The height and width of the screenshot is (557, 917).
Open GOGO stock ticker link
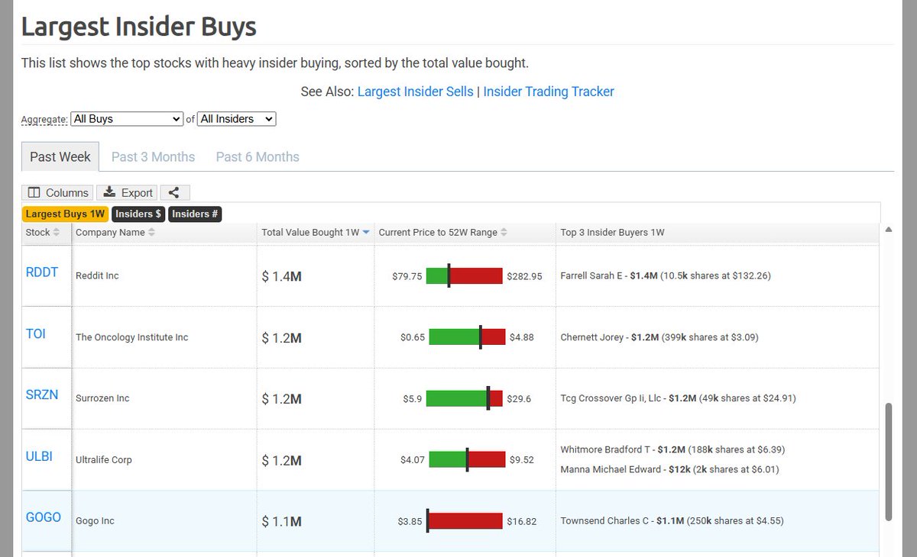[x=44, y=517]
